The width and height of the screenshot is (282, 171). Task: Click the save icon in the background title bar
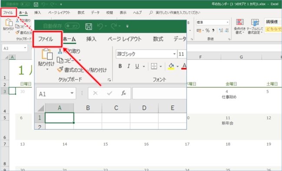tap(36, 4)
